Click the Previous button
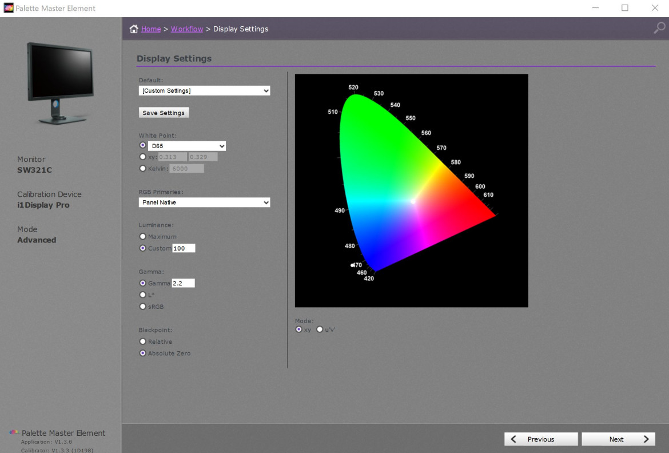The image size is (669, 453). coord(541,439)
